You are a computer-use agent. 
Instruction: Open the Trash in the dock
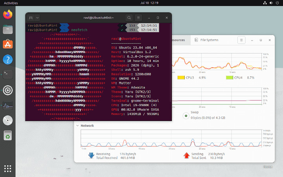(8, 136)
